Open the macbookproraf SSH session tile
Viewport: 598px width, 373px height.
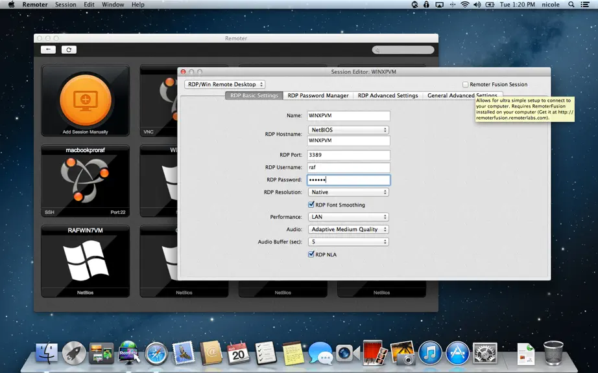tap(86, 181)
